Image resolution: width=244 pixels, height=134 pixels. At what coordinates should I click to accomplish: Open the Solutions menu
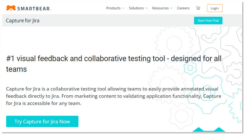pyautogui.click(x=136, y=8)
